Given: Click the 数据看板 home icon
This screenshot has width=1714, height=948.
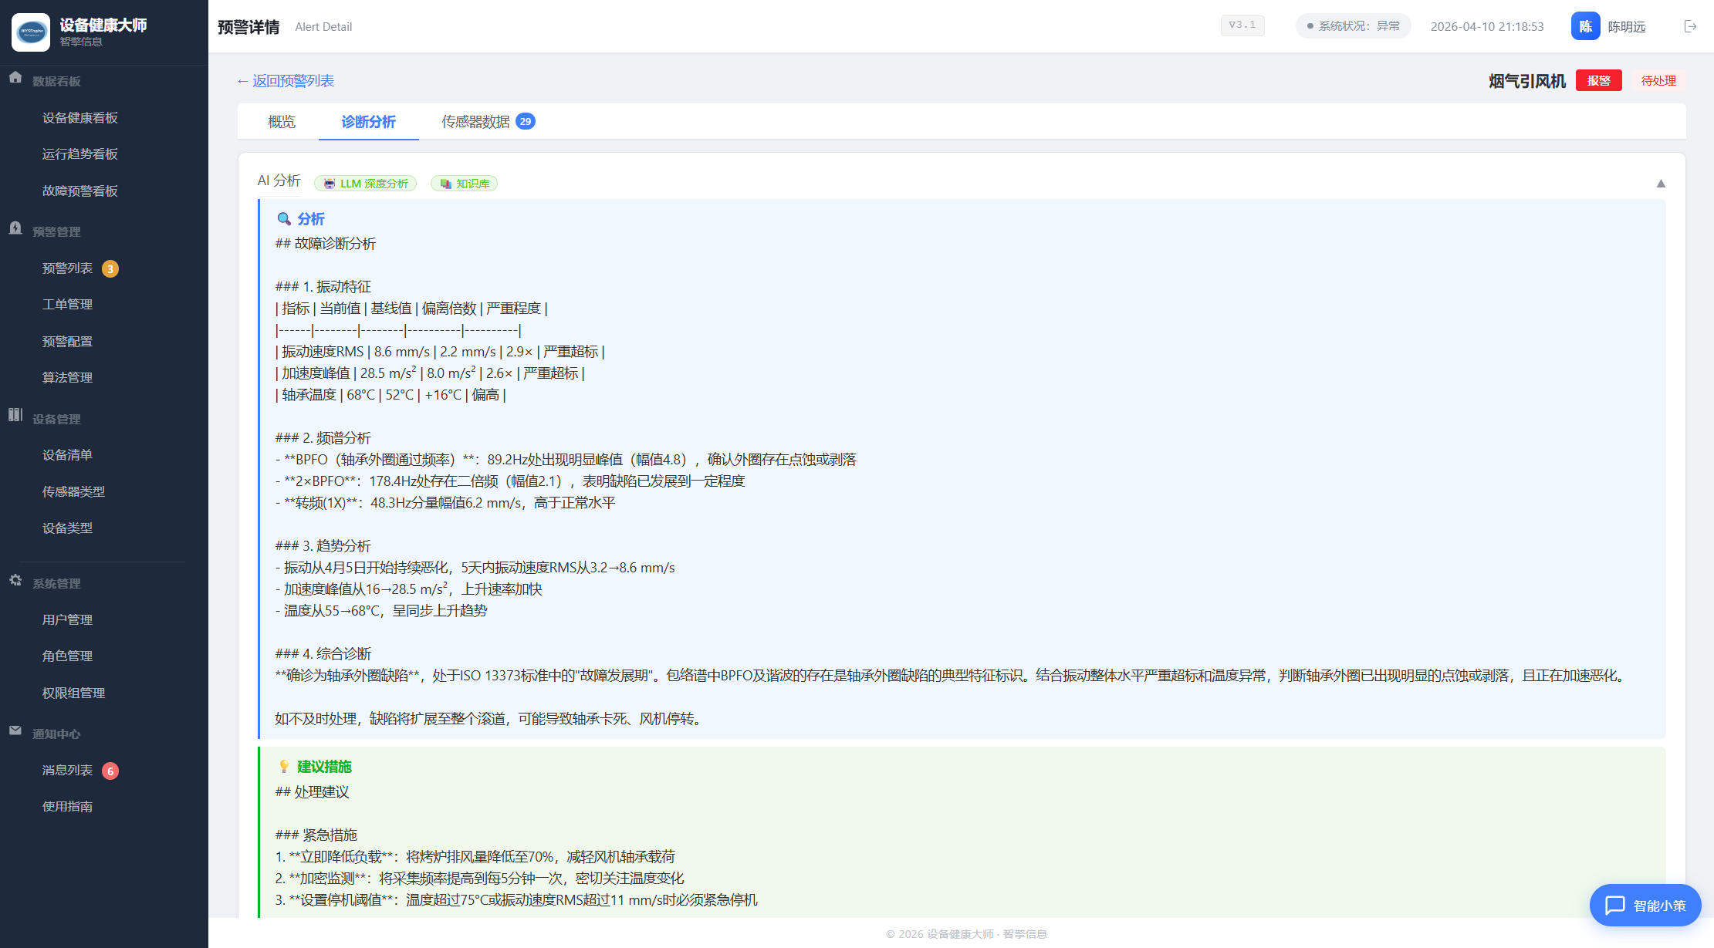Looking at the screenshot, I should [15, 78].
